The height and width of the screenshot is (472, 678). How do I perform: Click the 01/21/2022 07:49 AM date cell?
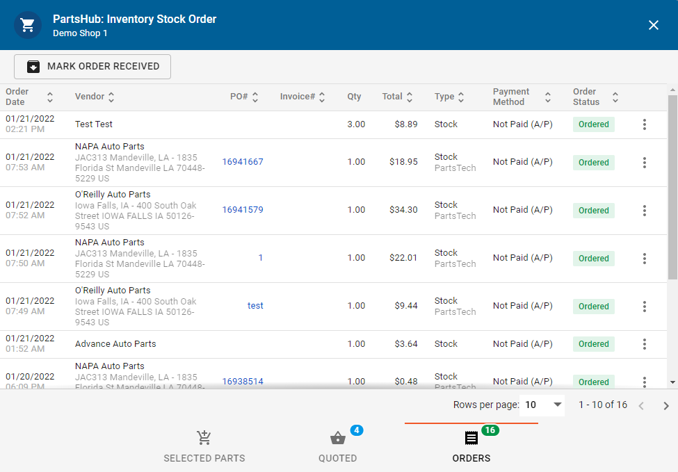click(x=30, y=306)
